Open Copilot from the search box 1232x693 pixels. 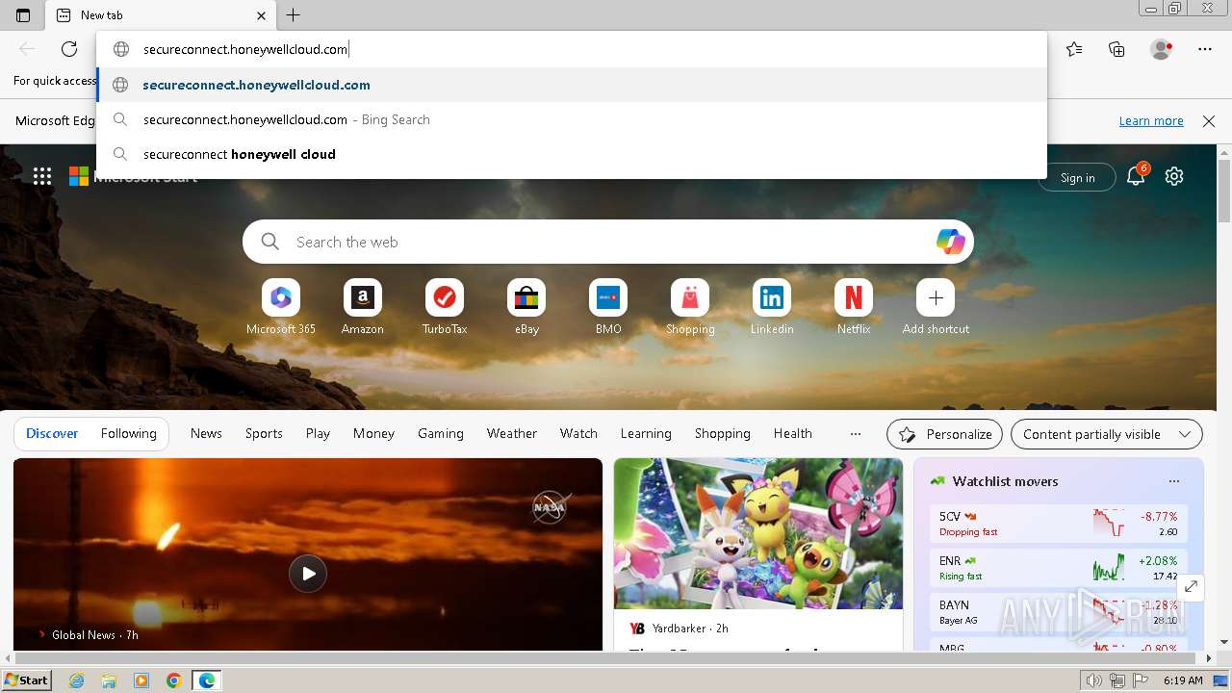950,242
